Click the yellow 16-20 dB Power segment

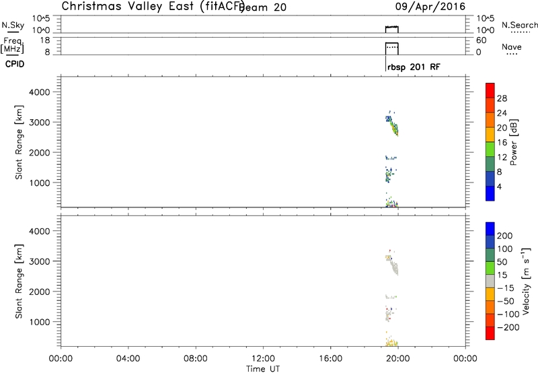point(490,134)
